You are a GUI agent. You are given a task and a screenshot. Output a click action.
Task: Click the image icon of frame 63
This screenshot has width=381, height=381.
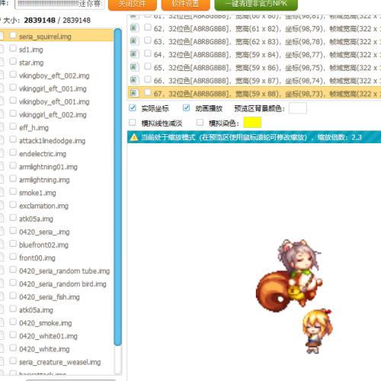click(134, 41)
